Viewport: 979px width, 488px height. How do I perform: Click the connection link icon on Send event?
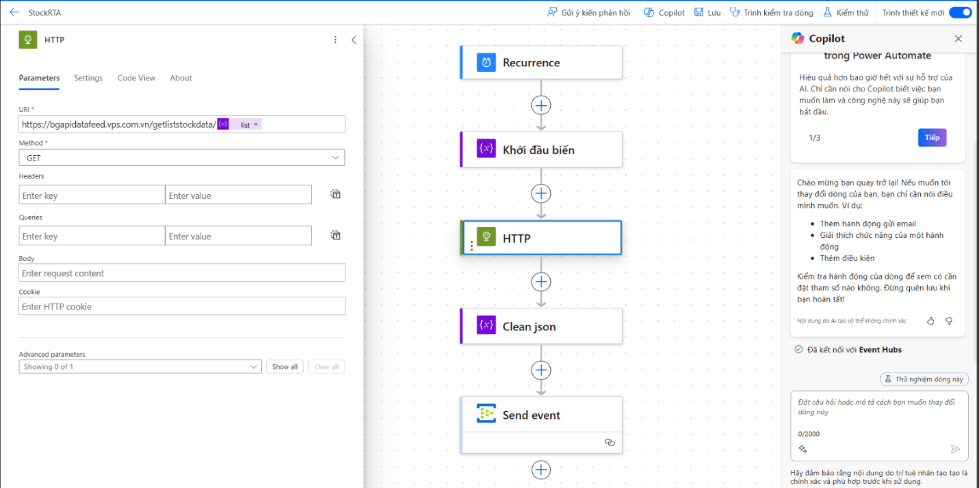tap(610, 443)
